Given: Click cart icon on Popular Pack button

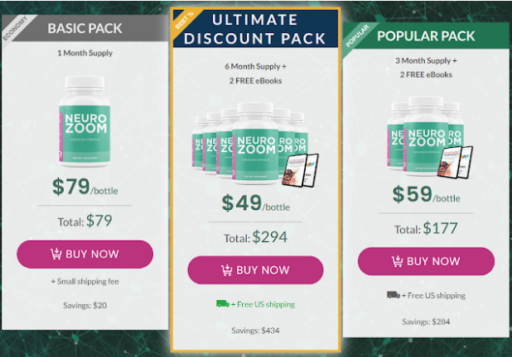Looking at the screenshot, I should point(398,261).
